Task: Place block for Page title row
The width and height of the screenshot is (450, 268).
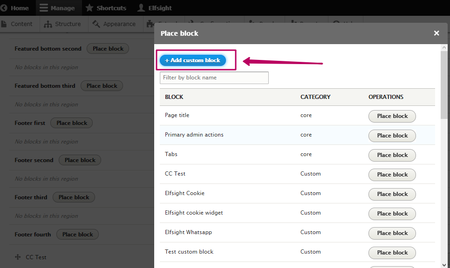Action: coord(392,116)
